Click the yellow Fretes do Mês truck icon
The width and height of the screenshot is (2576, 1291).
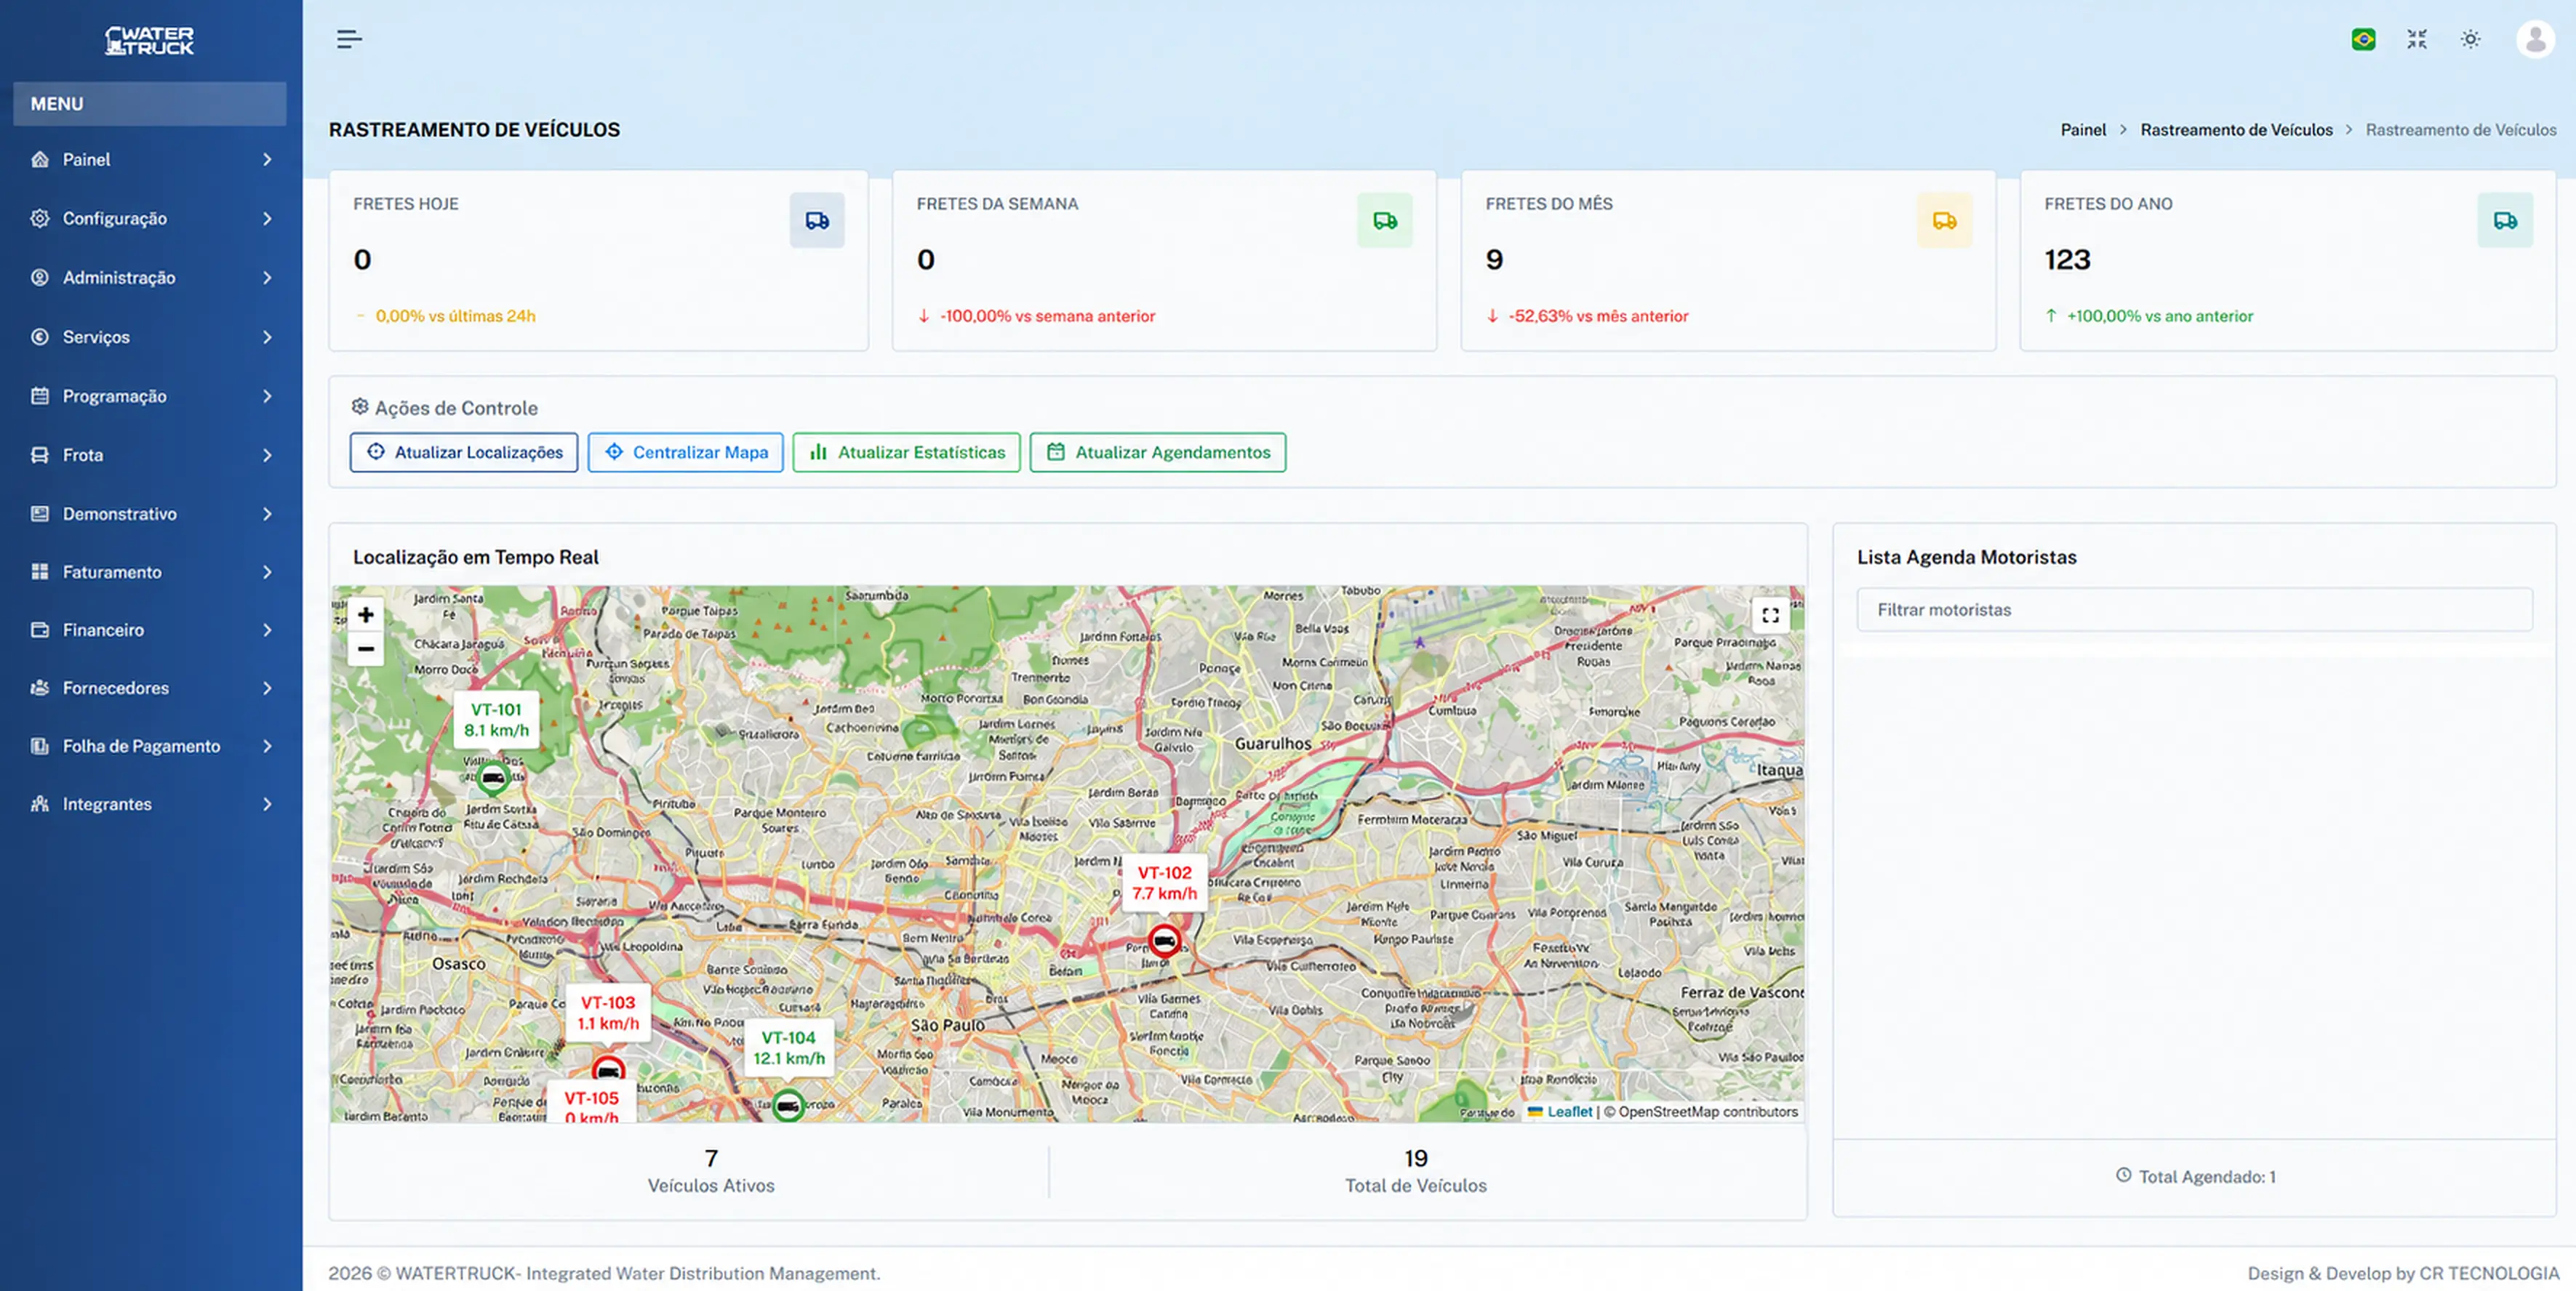point(1944,221)
